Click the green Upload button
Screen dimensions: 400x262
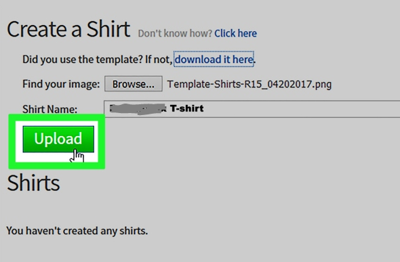tap(58, 139)
